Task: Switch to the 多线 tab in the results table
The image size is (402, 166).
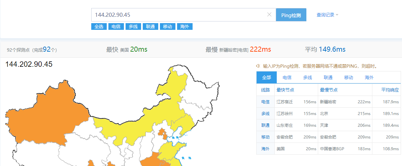Action: coord(308,77)
